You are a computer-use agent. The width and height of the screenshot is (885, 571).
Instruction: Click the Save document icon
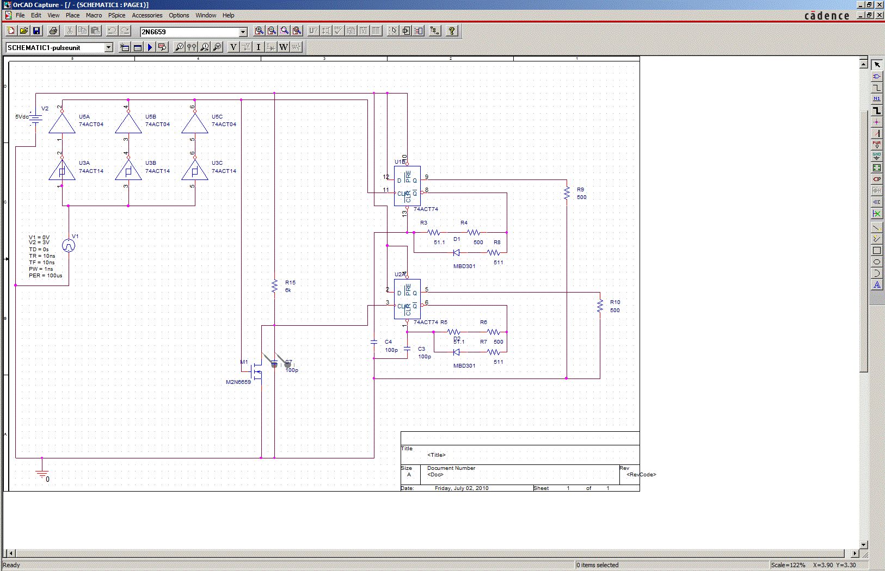tap(36, 31)
